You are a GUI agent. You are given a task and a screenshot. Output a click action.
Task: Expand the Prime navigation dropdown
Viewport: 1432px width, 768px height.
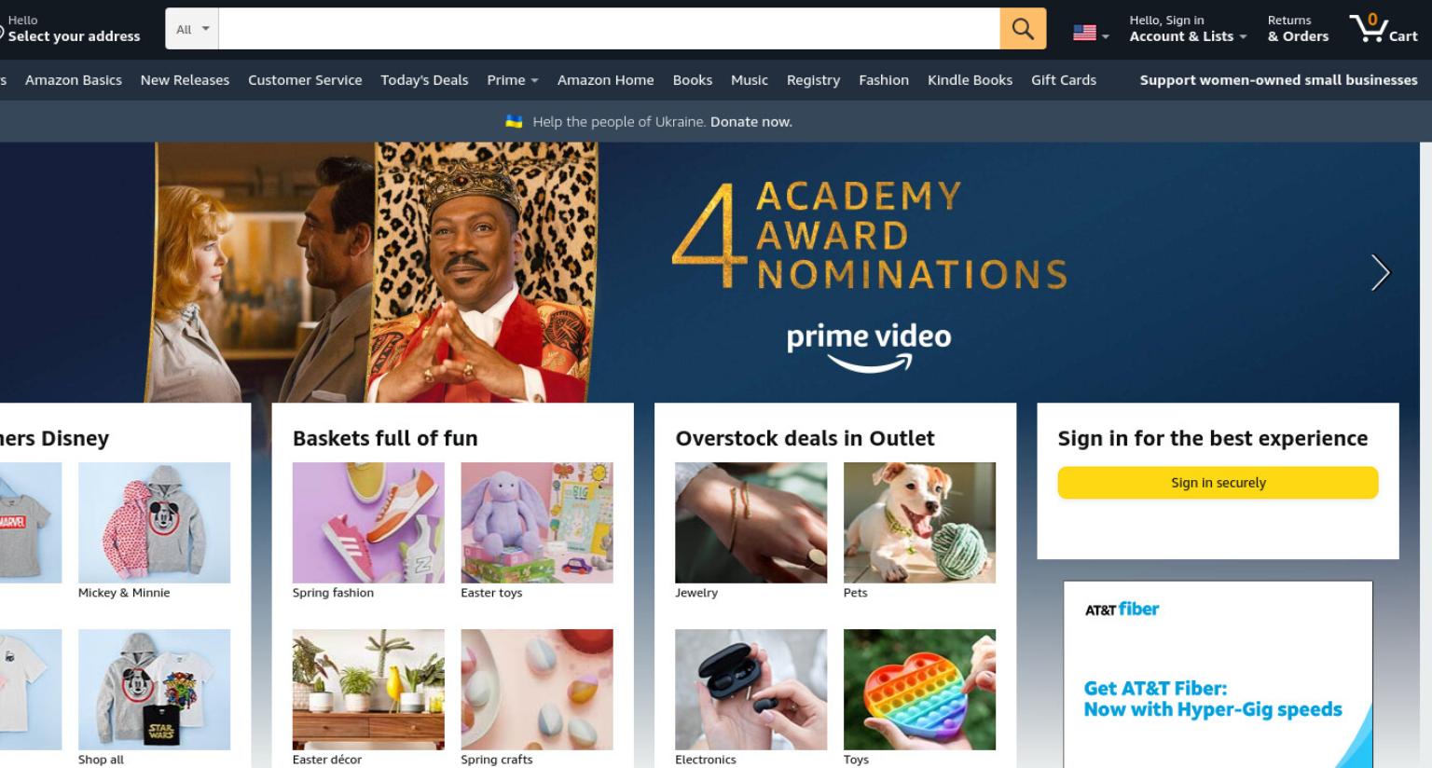513,80
